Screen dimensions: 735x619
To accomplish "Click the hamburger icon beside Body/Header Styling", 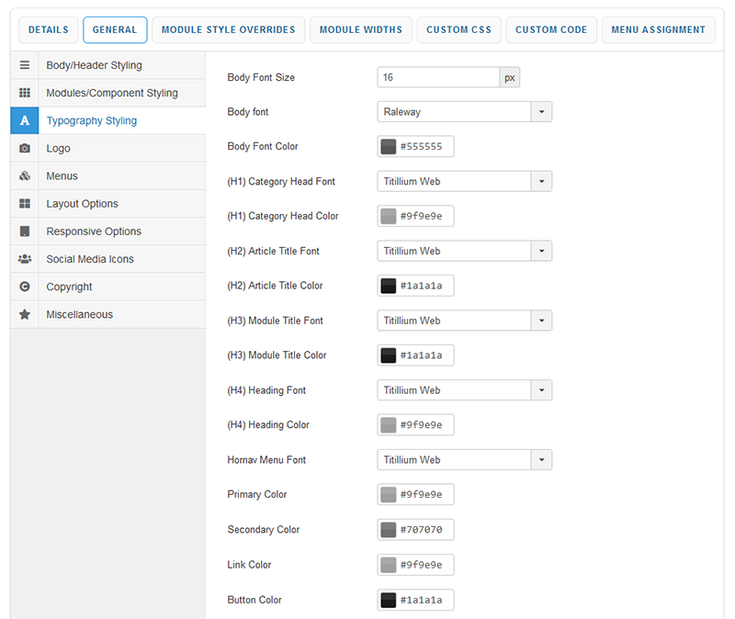I will [25, 66].
